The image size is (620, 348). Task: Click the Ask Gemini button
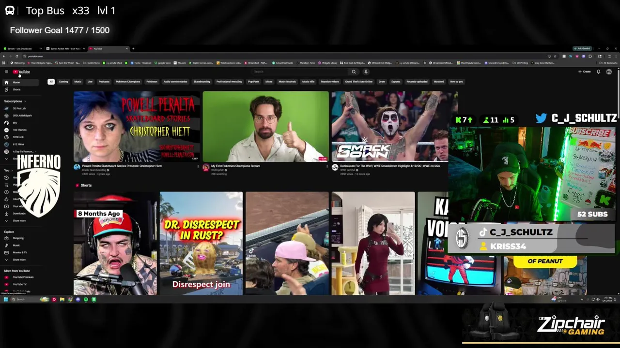point(583,49)
